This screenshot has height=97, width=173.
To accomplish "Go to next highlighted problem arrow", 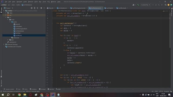I will point(169,11).
